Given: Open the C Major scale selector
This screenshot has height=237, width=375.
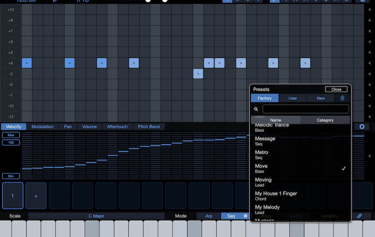Looking at the screenshot, I should 96,216.
